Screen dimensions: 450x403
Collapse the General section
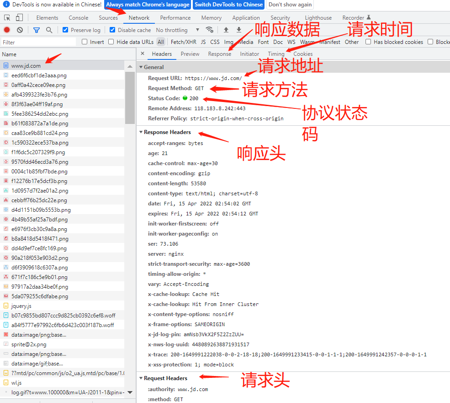click(141, 67)
